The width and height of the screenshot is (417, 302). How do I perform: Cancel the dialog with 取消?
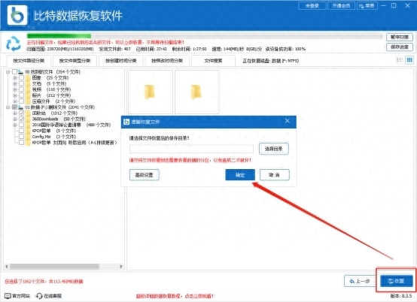pos(275,175)
